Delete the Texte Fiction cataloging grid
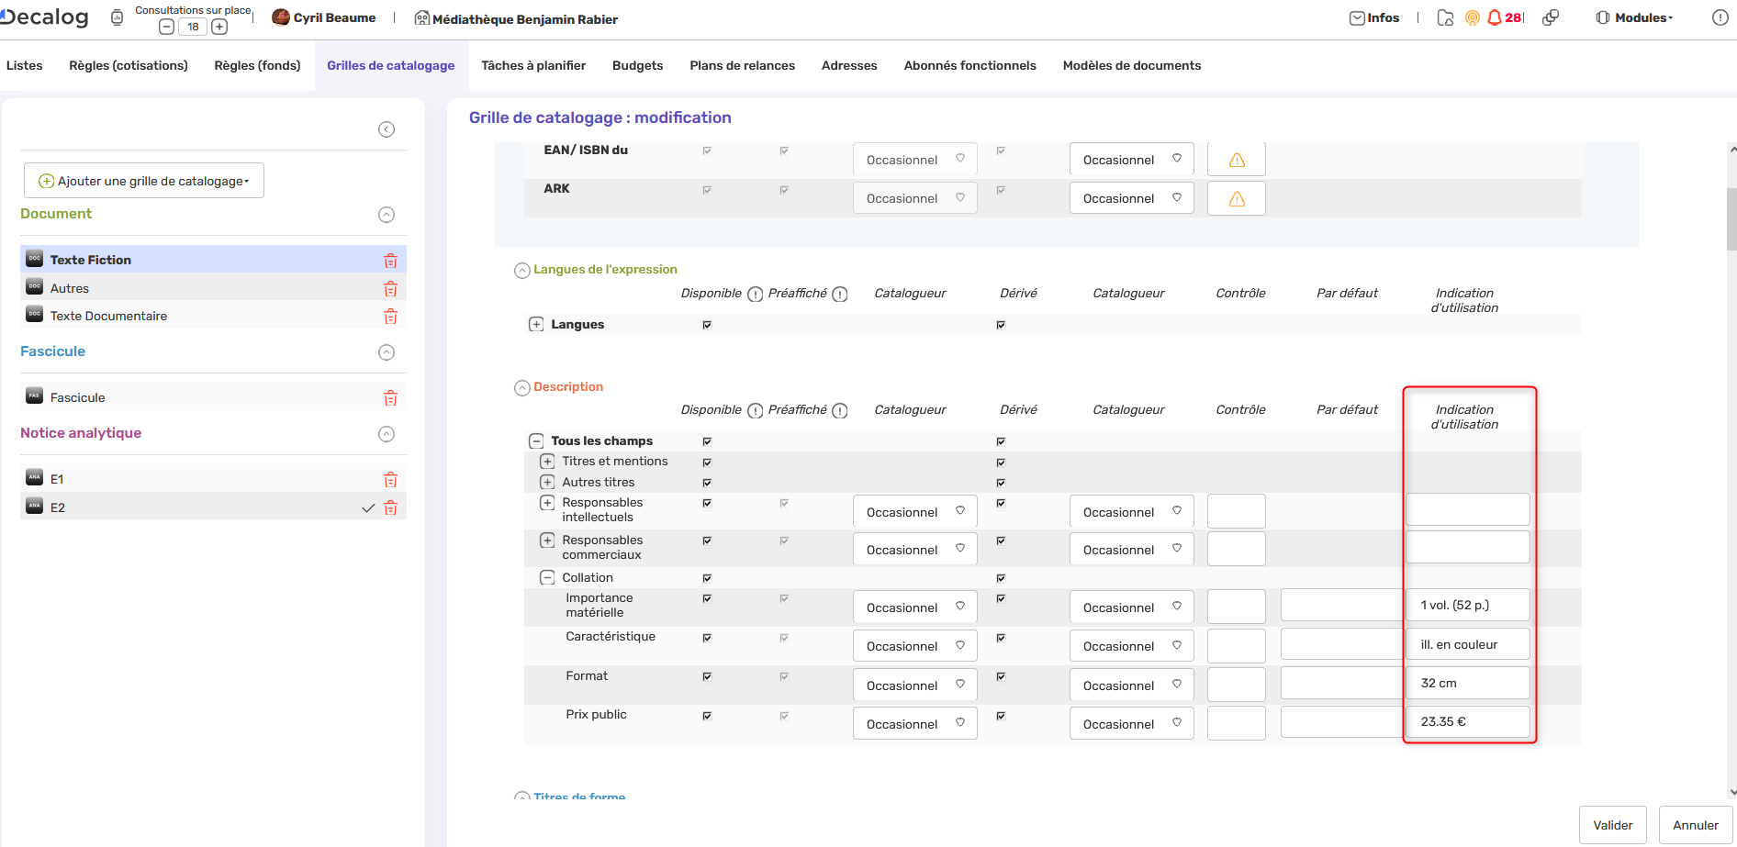The width and height of the screenshot is (1737, 847). click(390, 260)
